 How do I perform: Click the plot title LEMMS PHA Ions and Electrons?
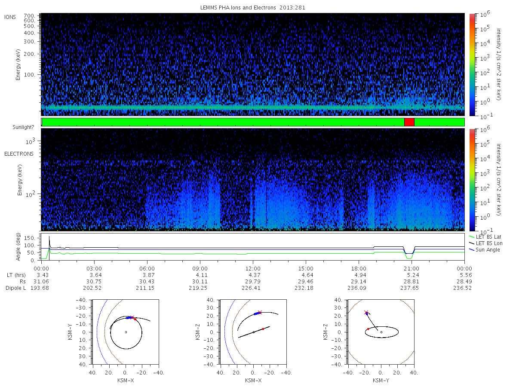point(253,7)
